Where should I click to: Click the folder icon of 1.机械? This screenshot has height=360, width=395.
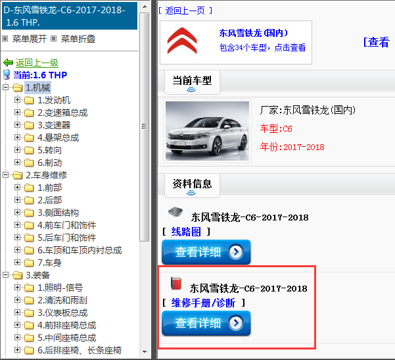pos(17,88)
